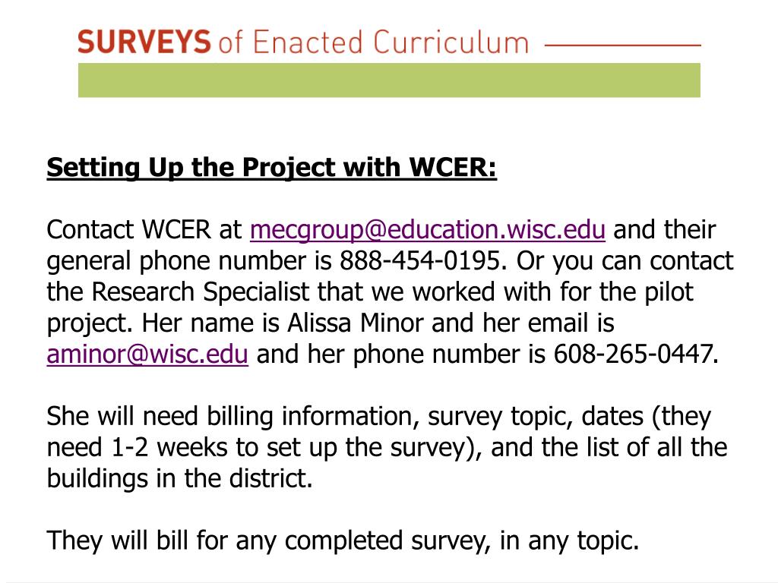Click the name Alissa Minor
Image resolution: width=778 pixels, height=583 pixels.
pyautogui.click(x=356, y=323)
